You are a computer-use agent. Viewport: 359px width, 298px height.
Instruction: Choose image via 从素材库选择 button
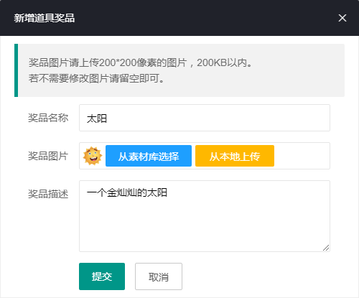tap(149, 156)
